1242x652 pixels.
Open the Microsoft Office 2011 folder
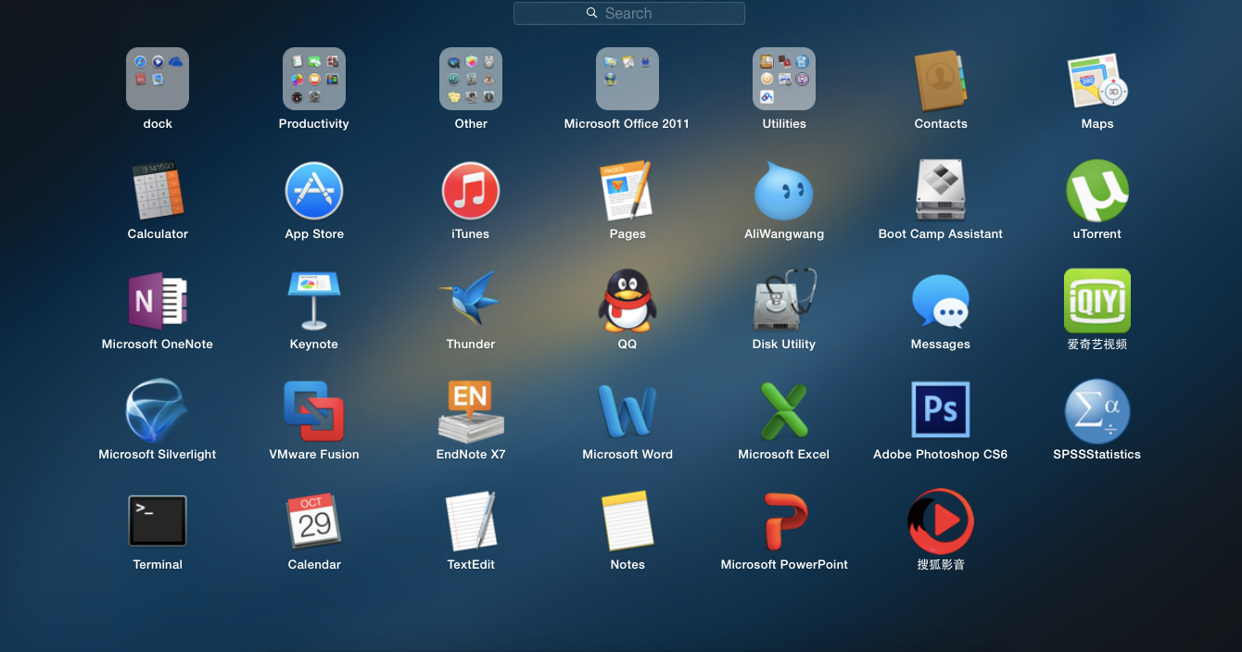627,80
